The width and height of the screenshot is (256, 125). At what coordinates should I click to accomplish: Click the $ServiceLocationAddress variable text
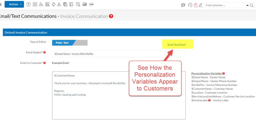[223, 96]
